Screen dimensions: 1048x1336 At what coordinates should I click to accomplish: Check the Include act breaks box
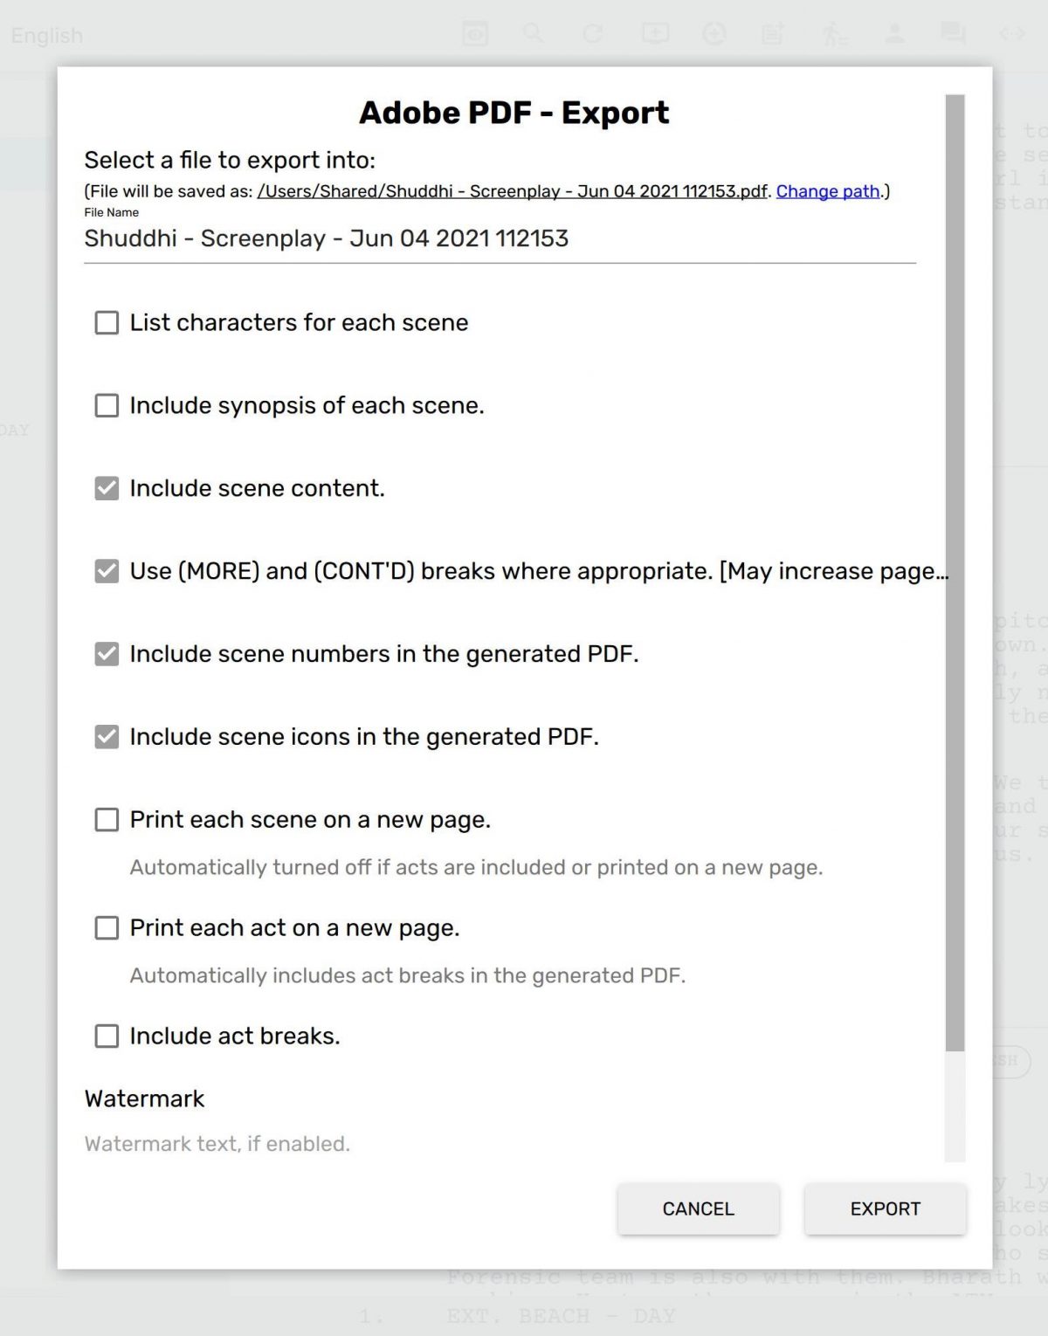point(107,1036)
